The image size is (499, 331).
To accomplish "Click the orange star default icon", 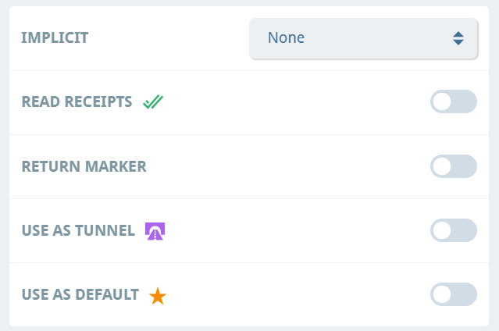I will (x=158, y=296).
